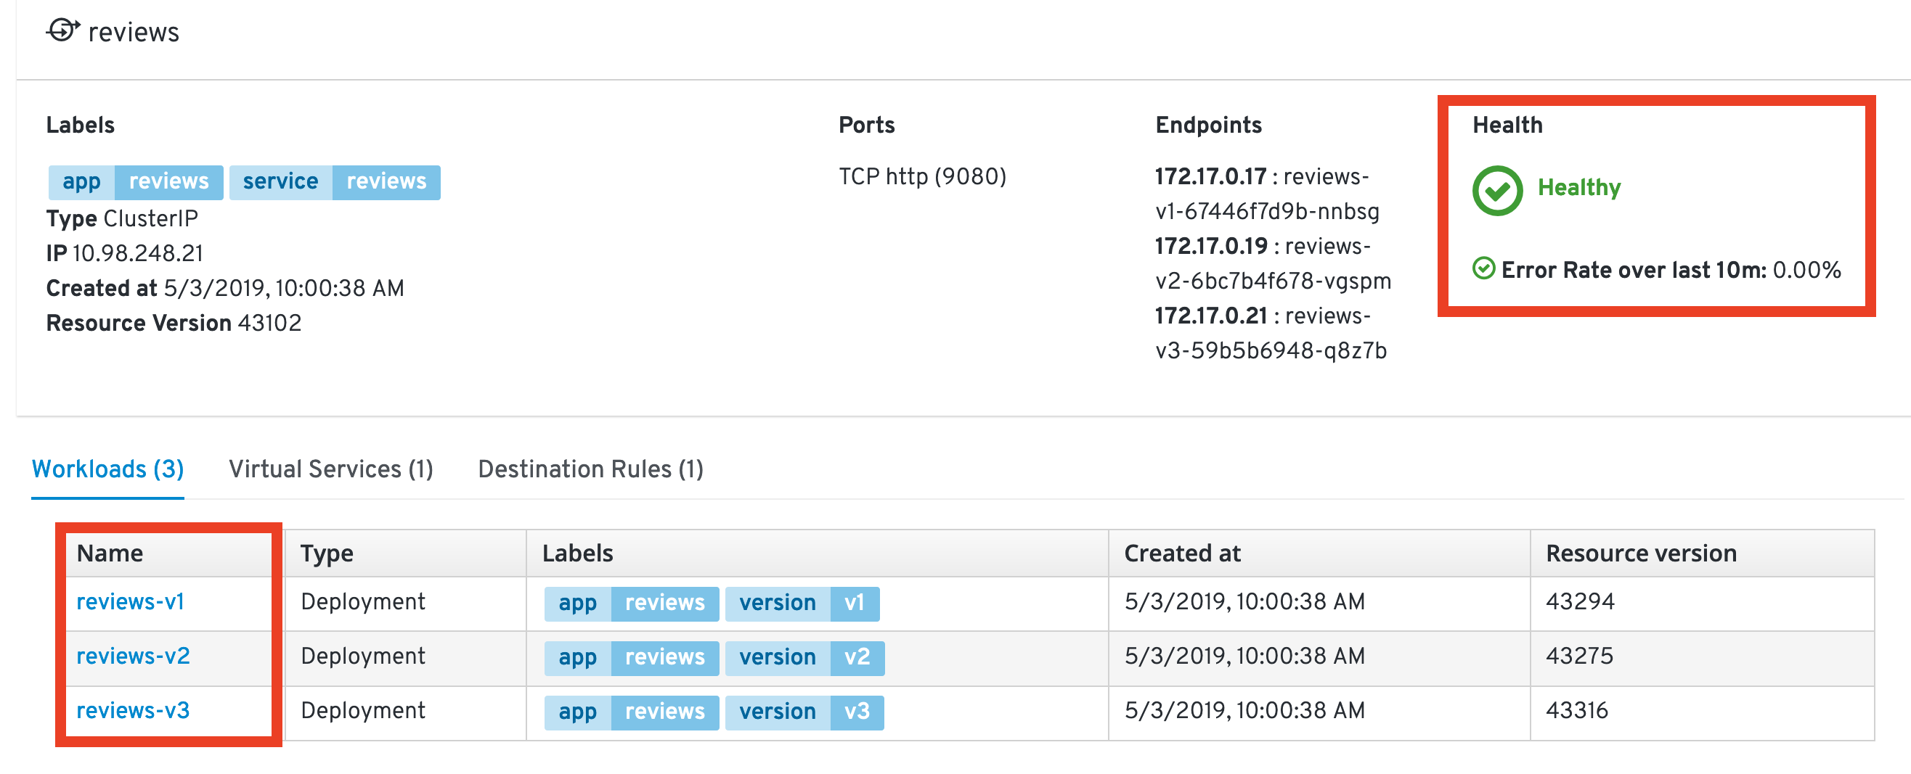The height and width of the screenshot is (774, 1911).
Task: Click the service reviews label badge
Action: pos(335,181)
